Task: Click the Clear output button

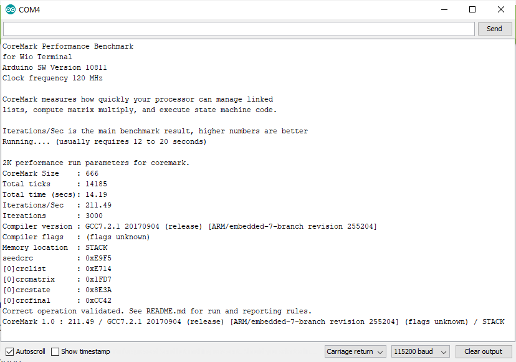Action: (484, 351)
